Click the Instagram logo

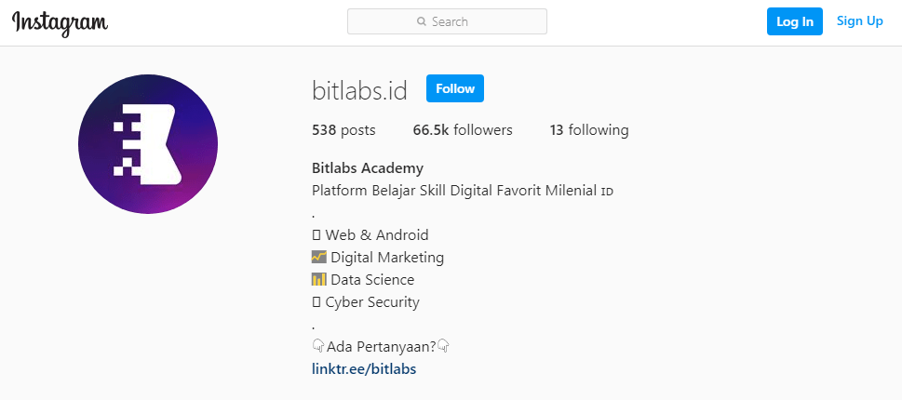60,22
